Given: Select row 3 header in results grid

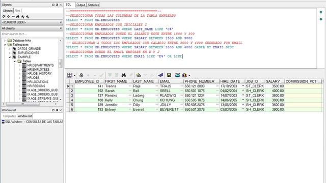Looking at the screenshot, I should pos(72,96).
